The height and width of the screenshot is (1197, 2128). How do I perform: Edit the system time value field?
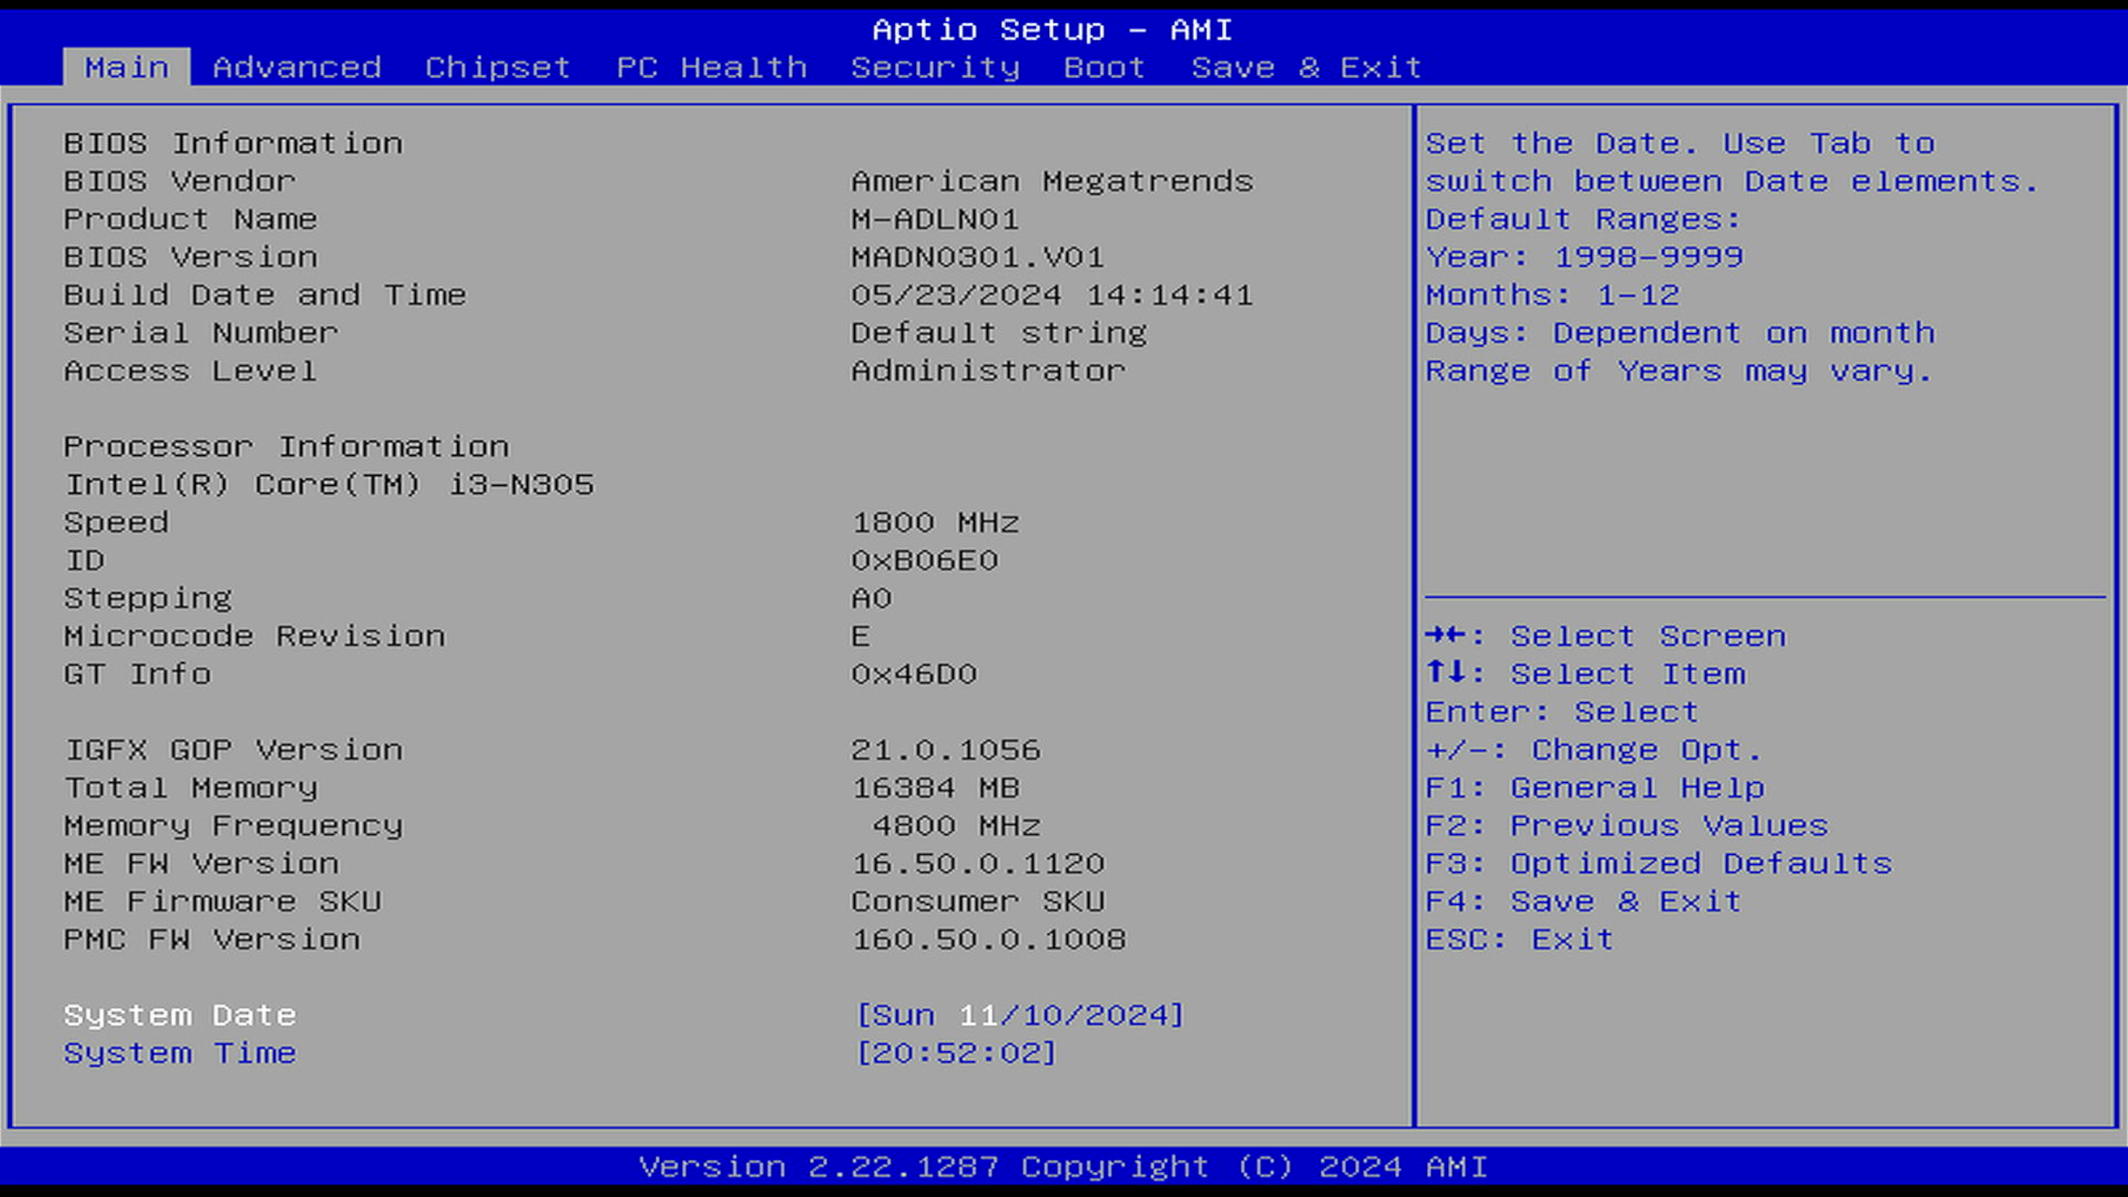[x=956, y=1052]
